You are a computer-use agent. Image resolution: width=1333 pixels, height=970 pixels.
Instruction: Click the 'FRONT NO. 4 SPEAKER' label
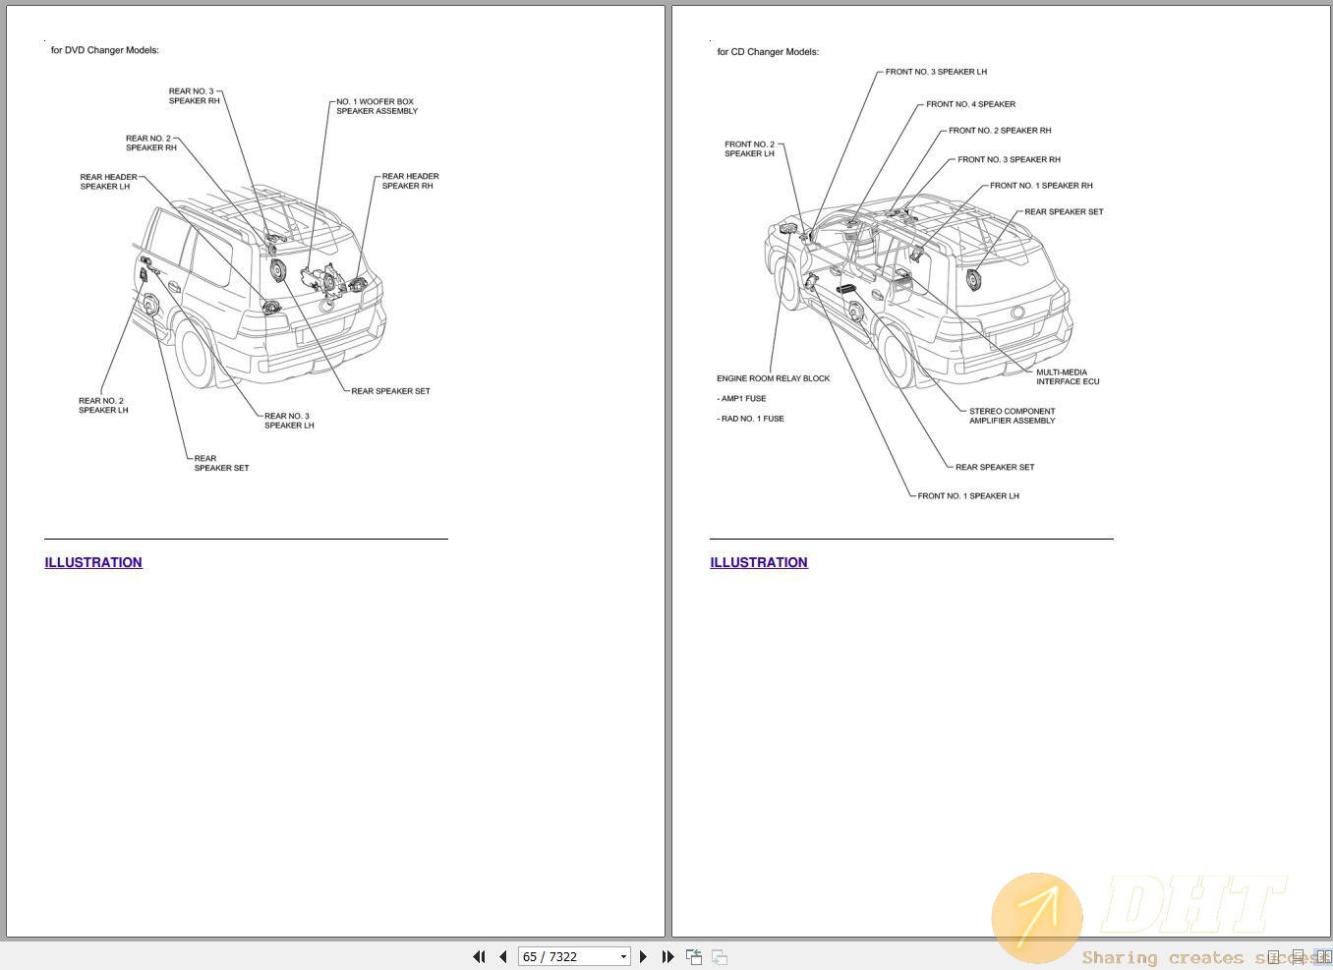970,104
